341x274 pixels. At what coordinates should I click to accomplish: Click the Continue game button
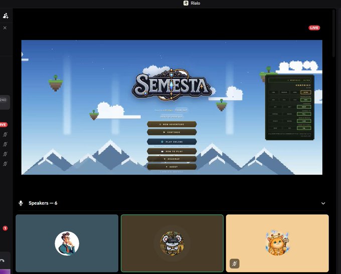172,132
